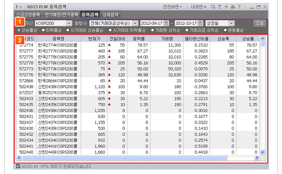The image size is (282, 174).
Task: Click the 내화면+ button
Action: 199,7
